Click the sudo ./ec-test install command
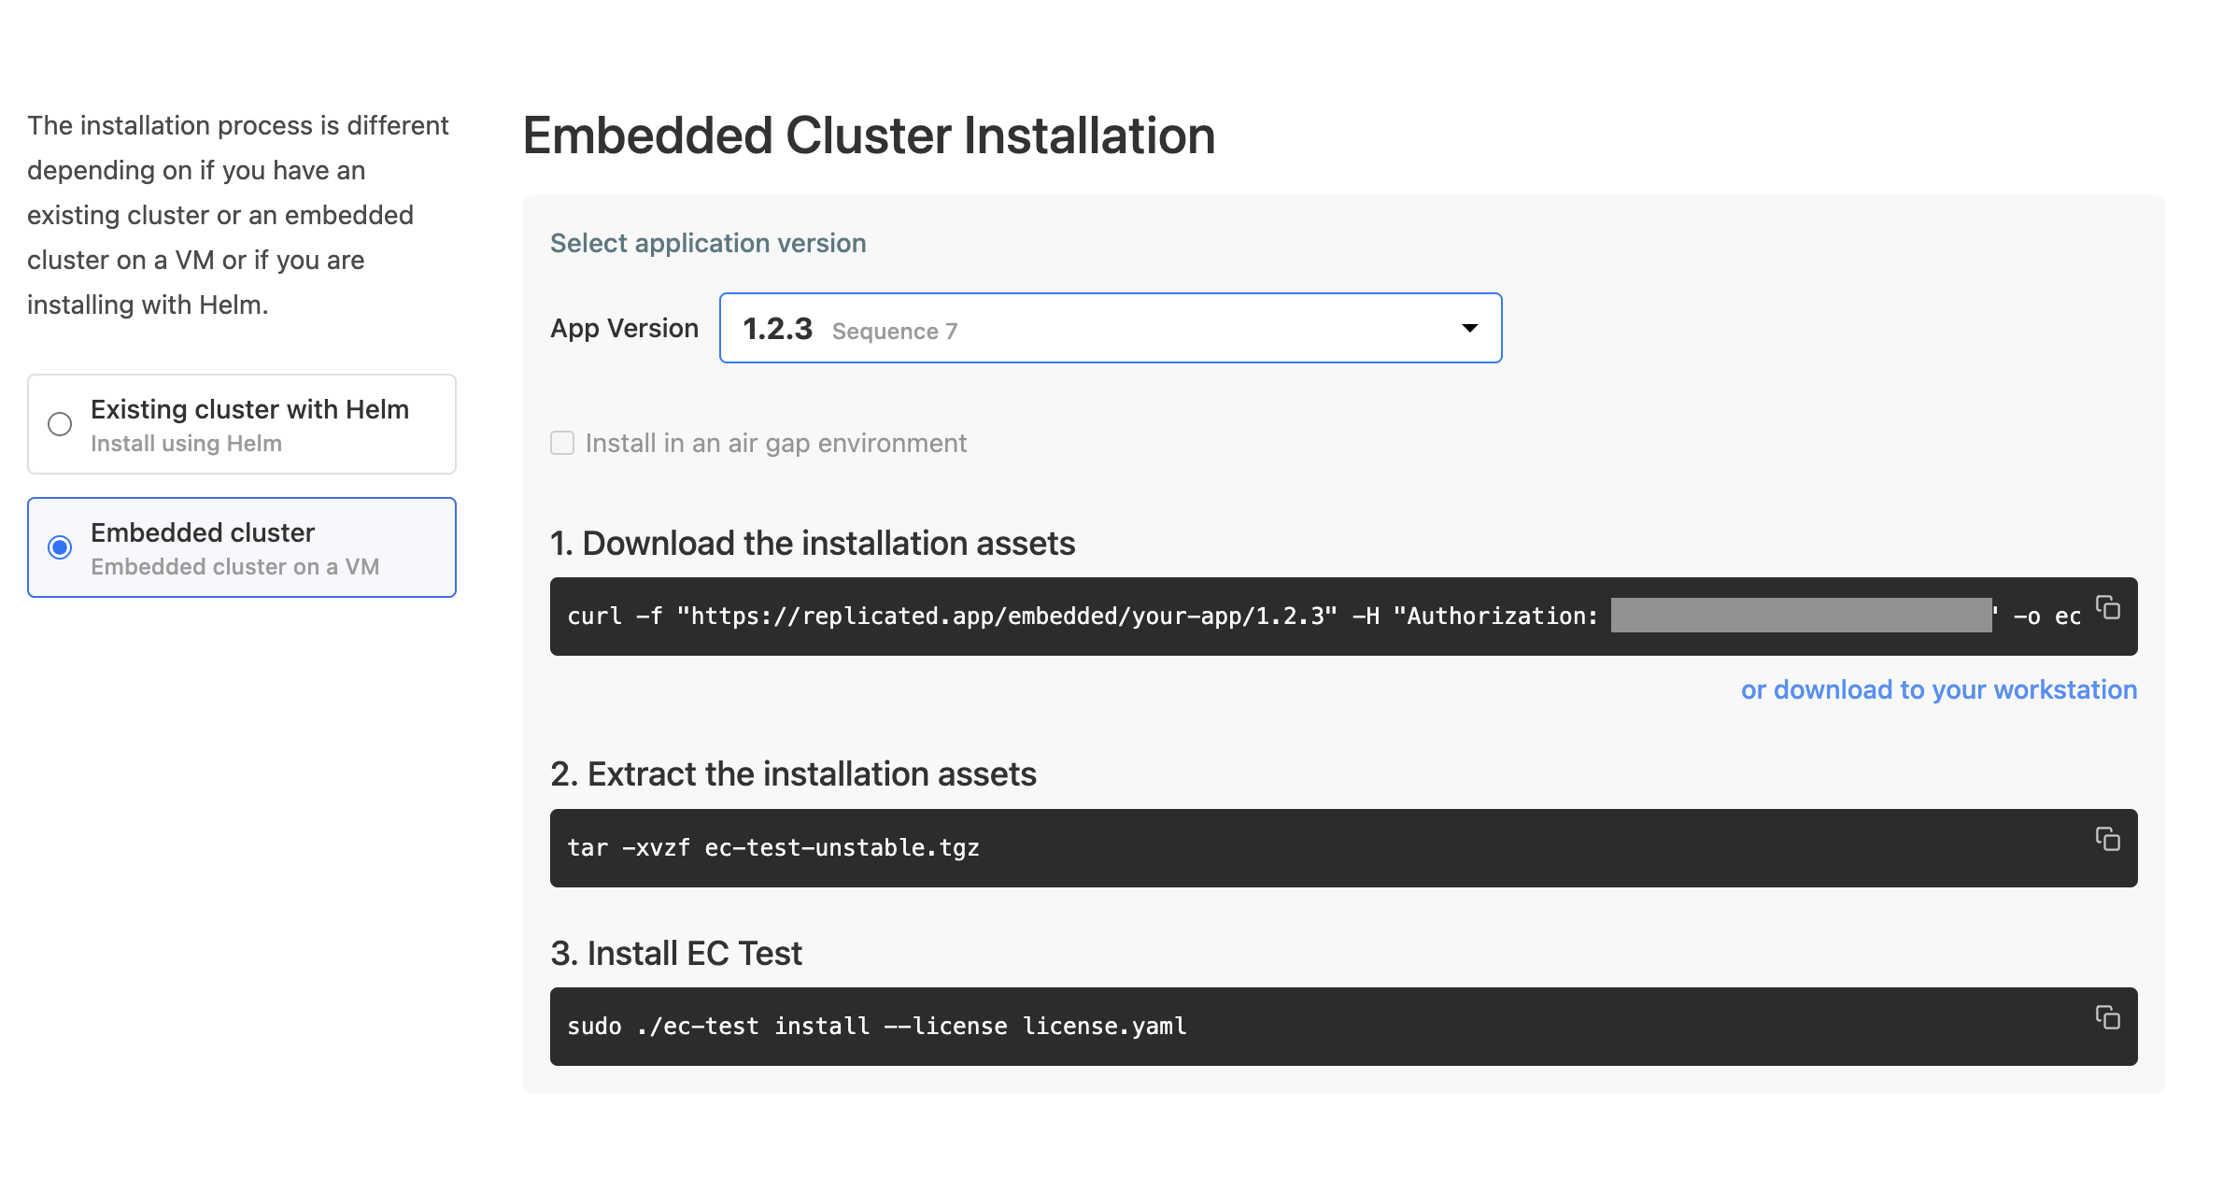The image size is (2237, 1177). click(876, 1025)
